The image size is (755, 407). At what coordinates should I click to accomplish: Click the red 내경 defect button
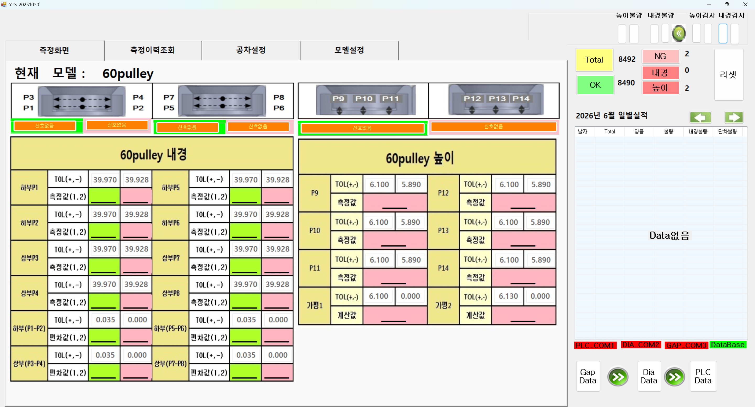660,73
